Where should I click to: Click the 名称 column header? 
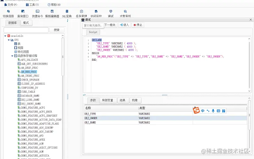(x=111, y=108)
